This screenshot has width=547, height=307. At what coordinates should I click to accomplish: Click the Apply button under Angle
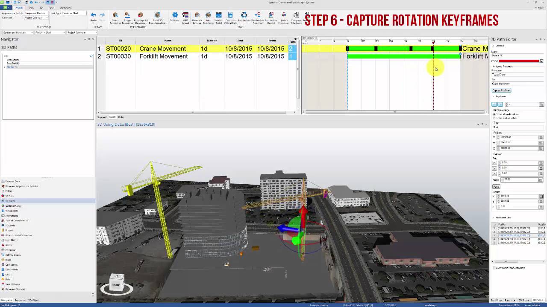click(496, 187)
